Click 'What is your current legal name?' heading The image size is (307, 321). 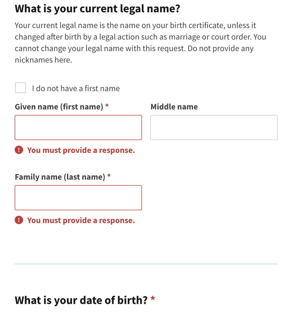click(x=97, y=9)
